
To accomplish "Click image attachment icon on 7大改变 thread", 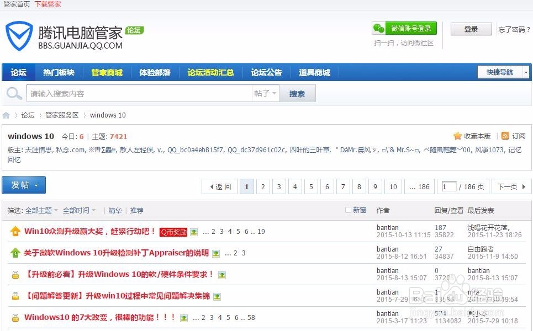I will [184, 318].
